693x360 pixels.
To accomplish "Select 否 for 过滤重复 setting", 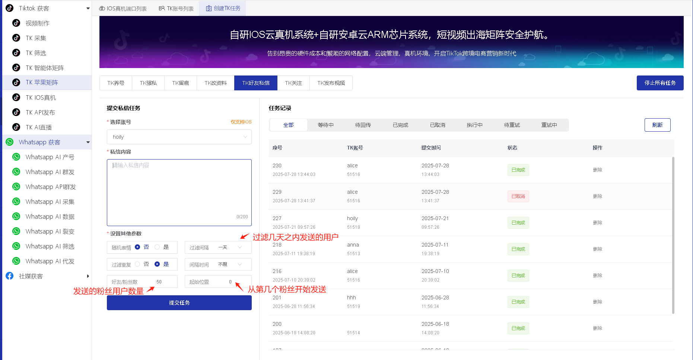I will (137, 264).
